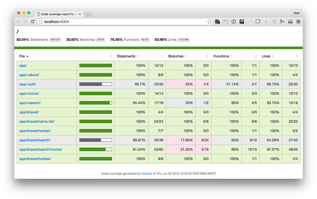Open the app/shared/search/ link
The image size is (317, 199).
click(35, 140)
